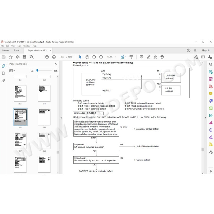This screenshot has width=214, height=214.
Task: Select page thumbnail 858
Action: [x=44, y=141]
